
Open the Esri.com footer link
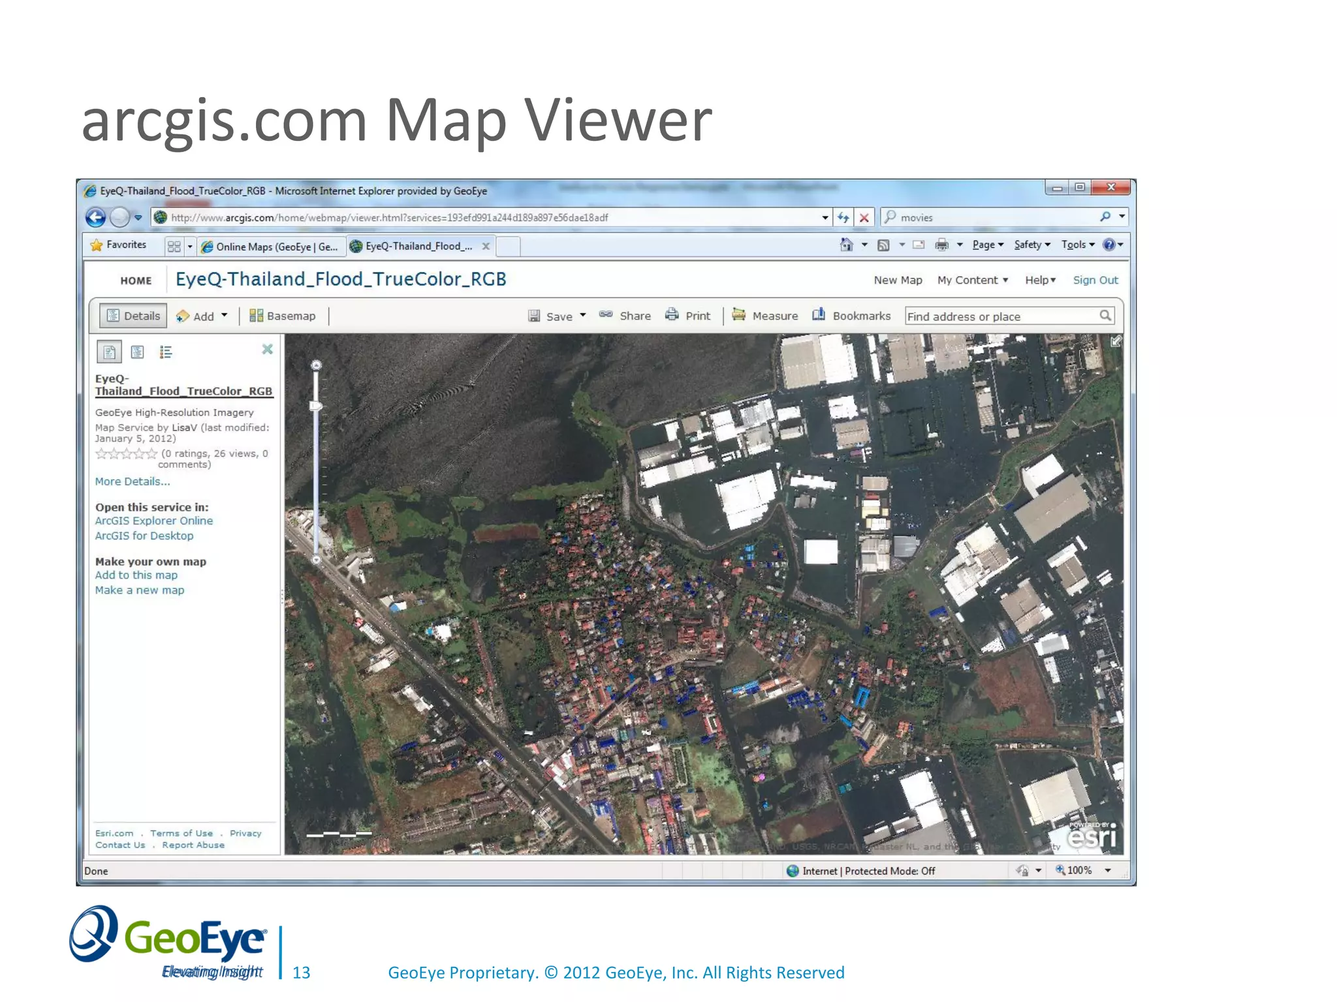point(114,833)
